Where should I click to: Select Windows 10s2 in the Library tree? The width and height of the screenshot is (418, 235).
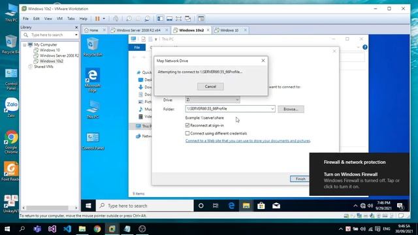pyautogui.click(x=51, y=61)
